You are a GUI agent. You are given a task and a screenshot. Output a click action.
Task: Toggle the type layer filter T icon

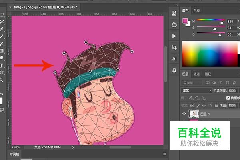[221, 83]
